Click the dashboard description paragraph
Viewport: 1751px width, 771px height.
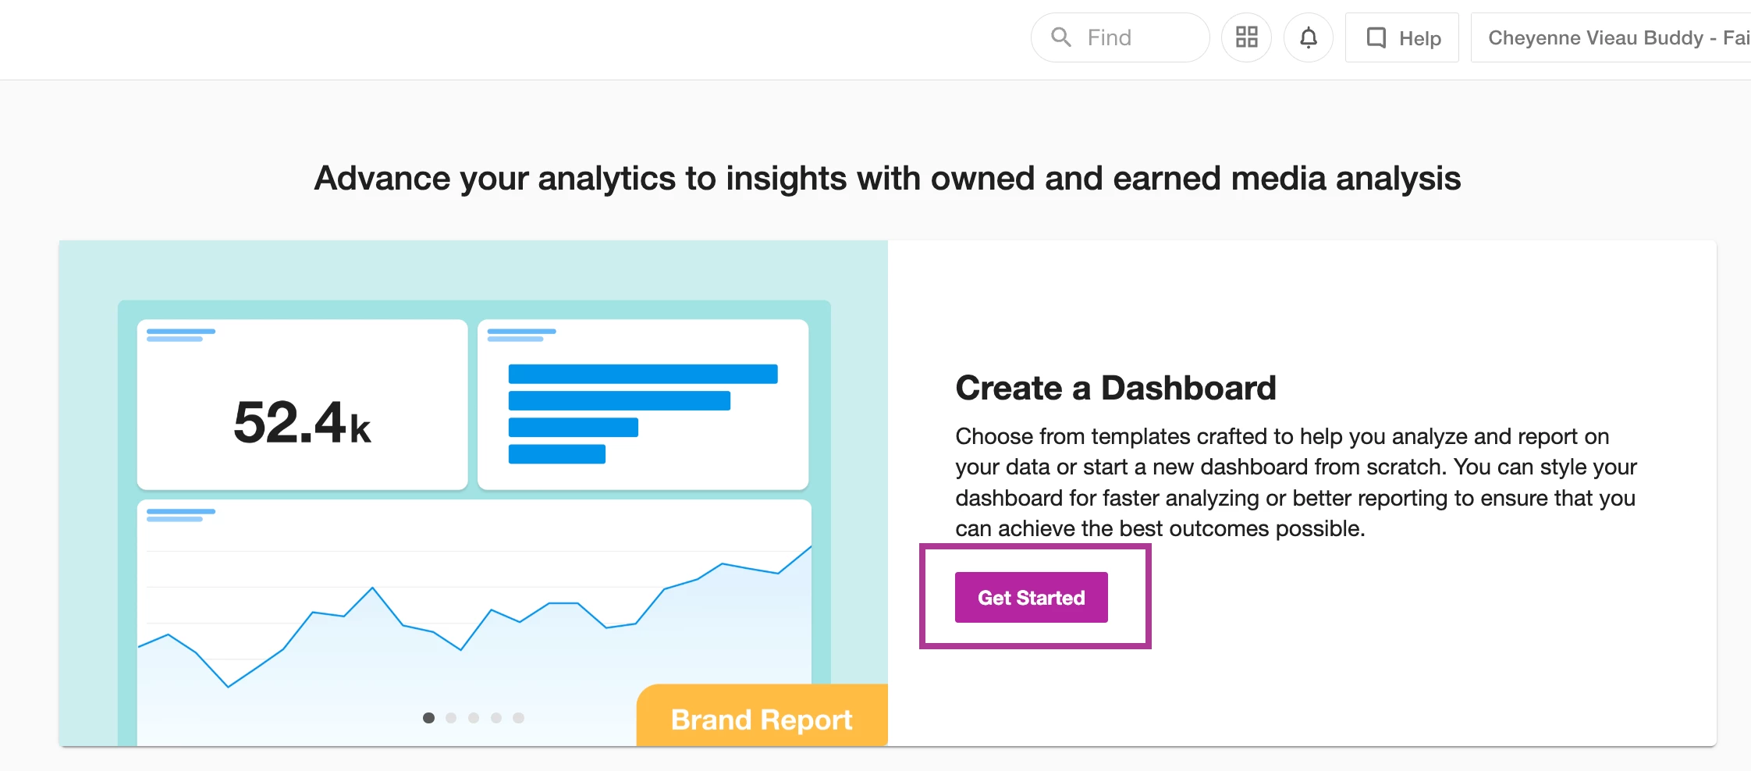(x=1295, y=482)
